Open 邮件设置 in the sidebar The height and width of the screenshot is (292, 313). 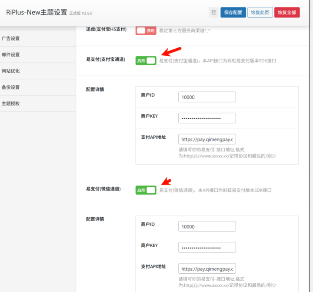point(38,54)
